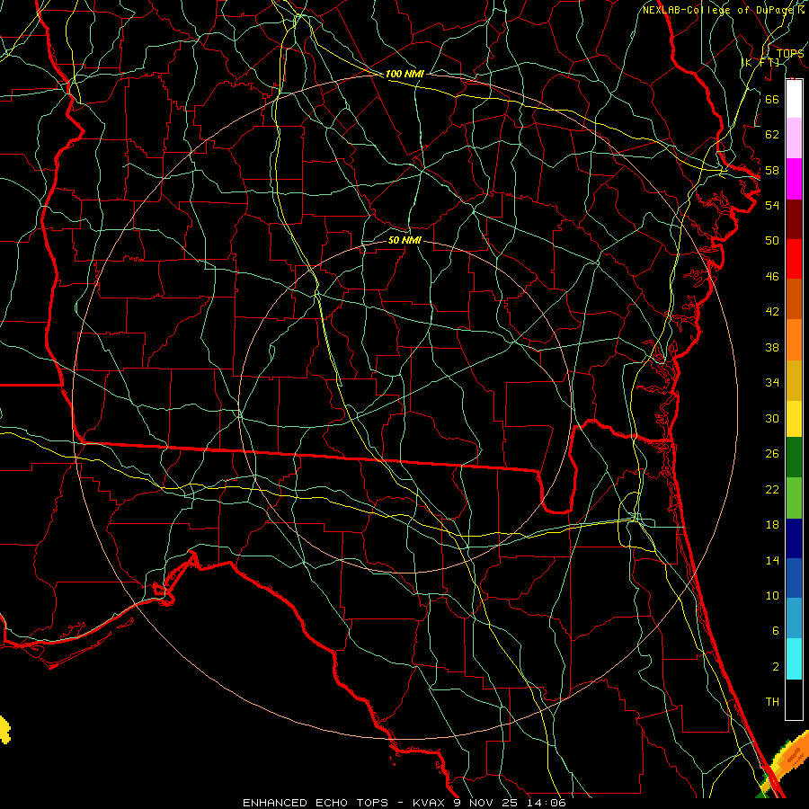Click the legend value "46"

tap(772, 277)
